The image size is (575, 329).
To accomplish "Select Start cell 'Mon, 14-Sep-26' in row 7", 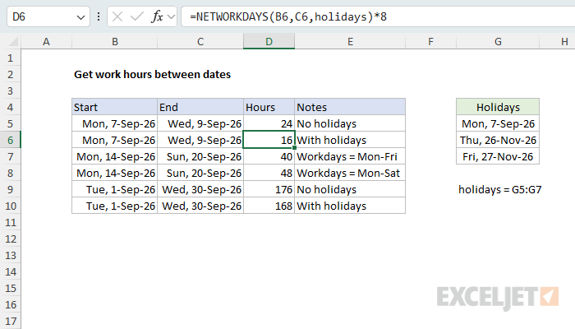I will click(115, 156).
